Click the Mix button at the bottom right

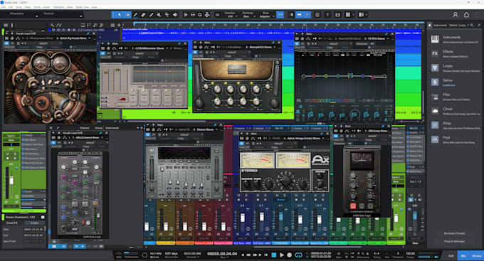click(x=463, y=256)
